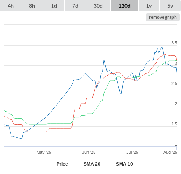Click the 2 y-axis value

coord(176,104)
